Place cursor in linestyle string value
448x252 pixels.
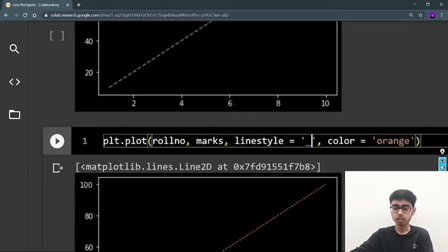click(308, 141)
